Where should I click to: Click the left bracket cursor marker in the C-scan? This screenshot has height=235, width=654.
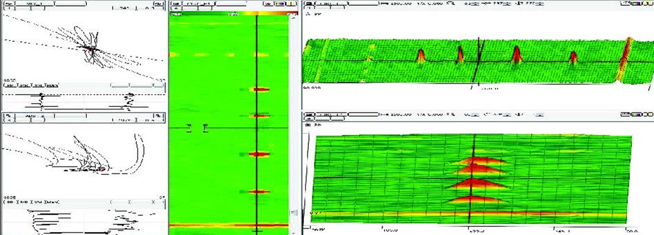[x=189, y=127]
